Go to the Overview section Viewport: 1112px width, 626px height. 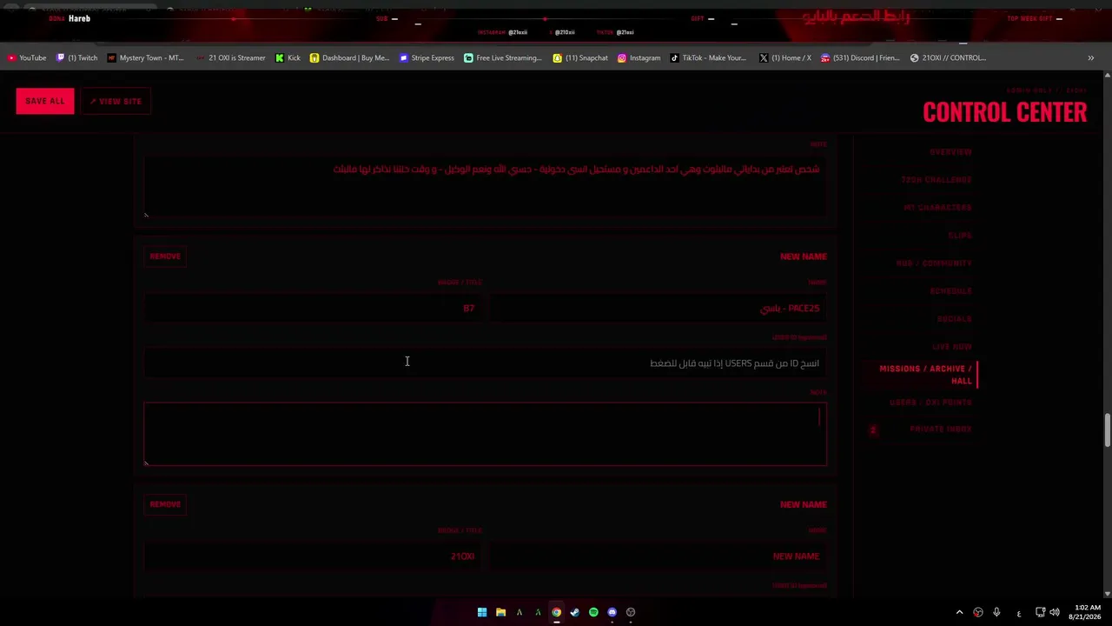tap(950, 152)
